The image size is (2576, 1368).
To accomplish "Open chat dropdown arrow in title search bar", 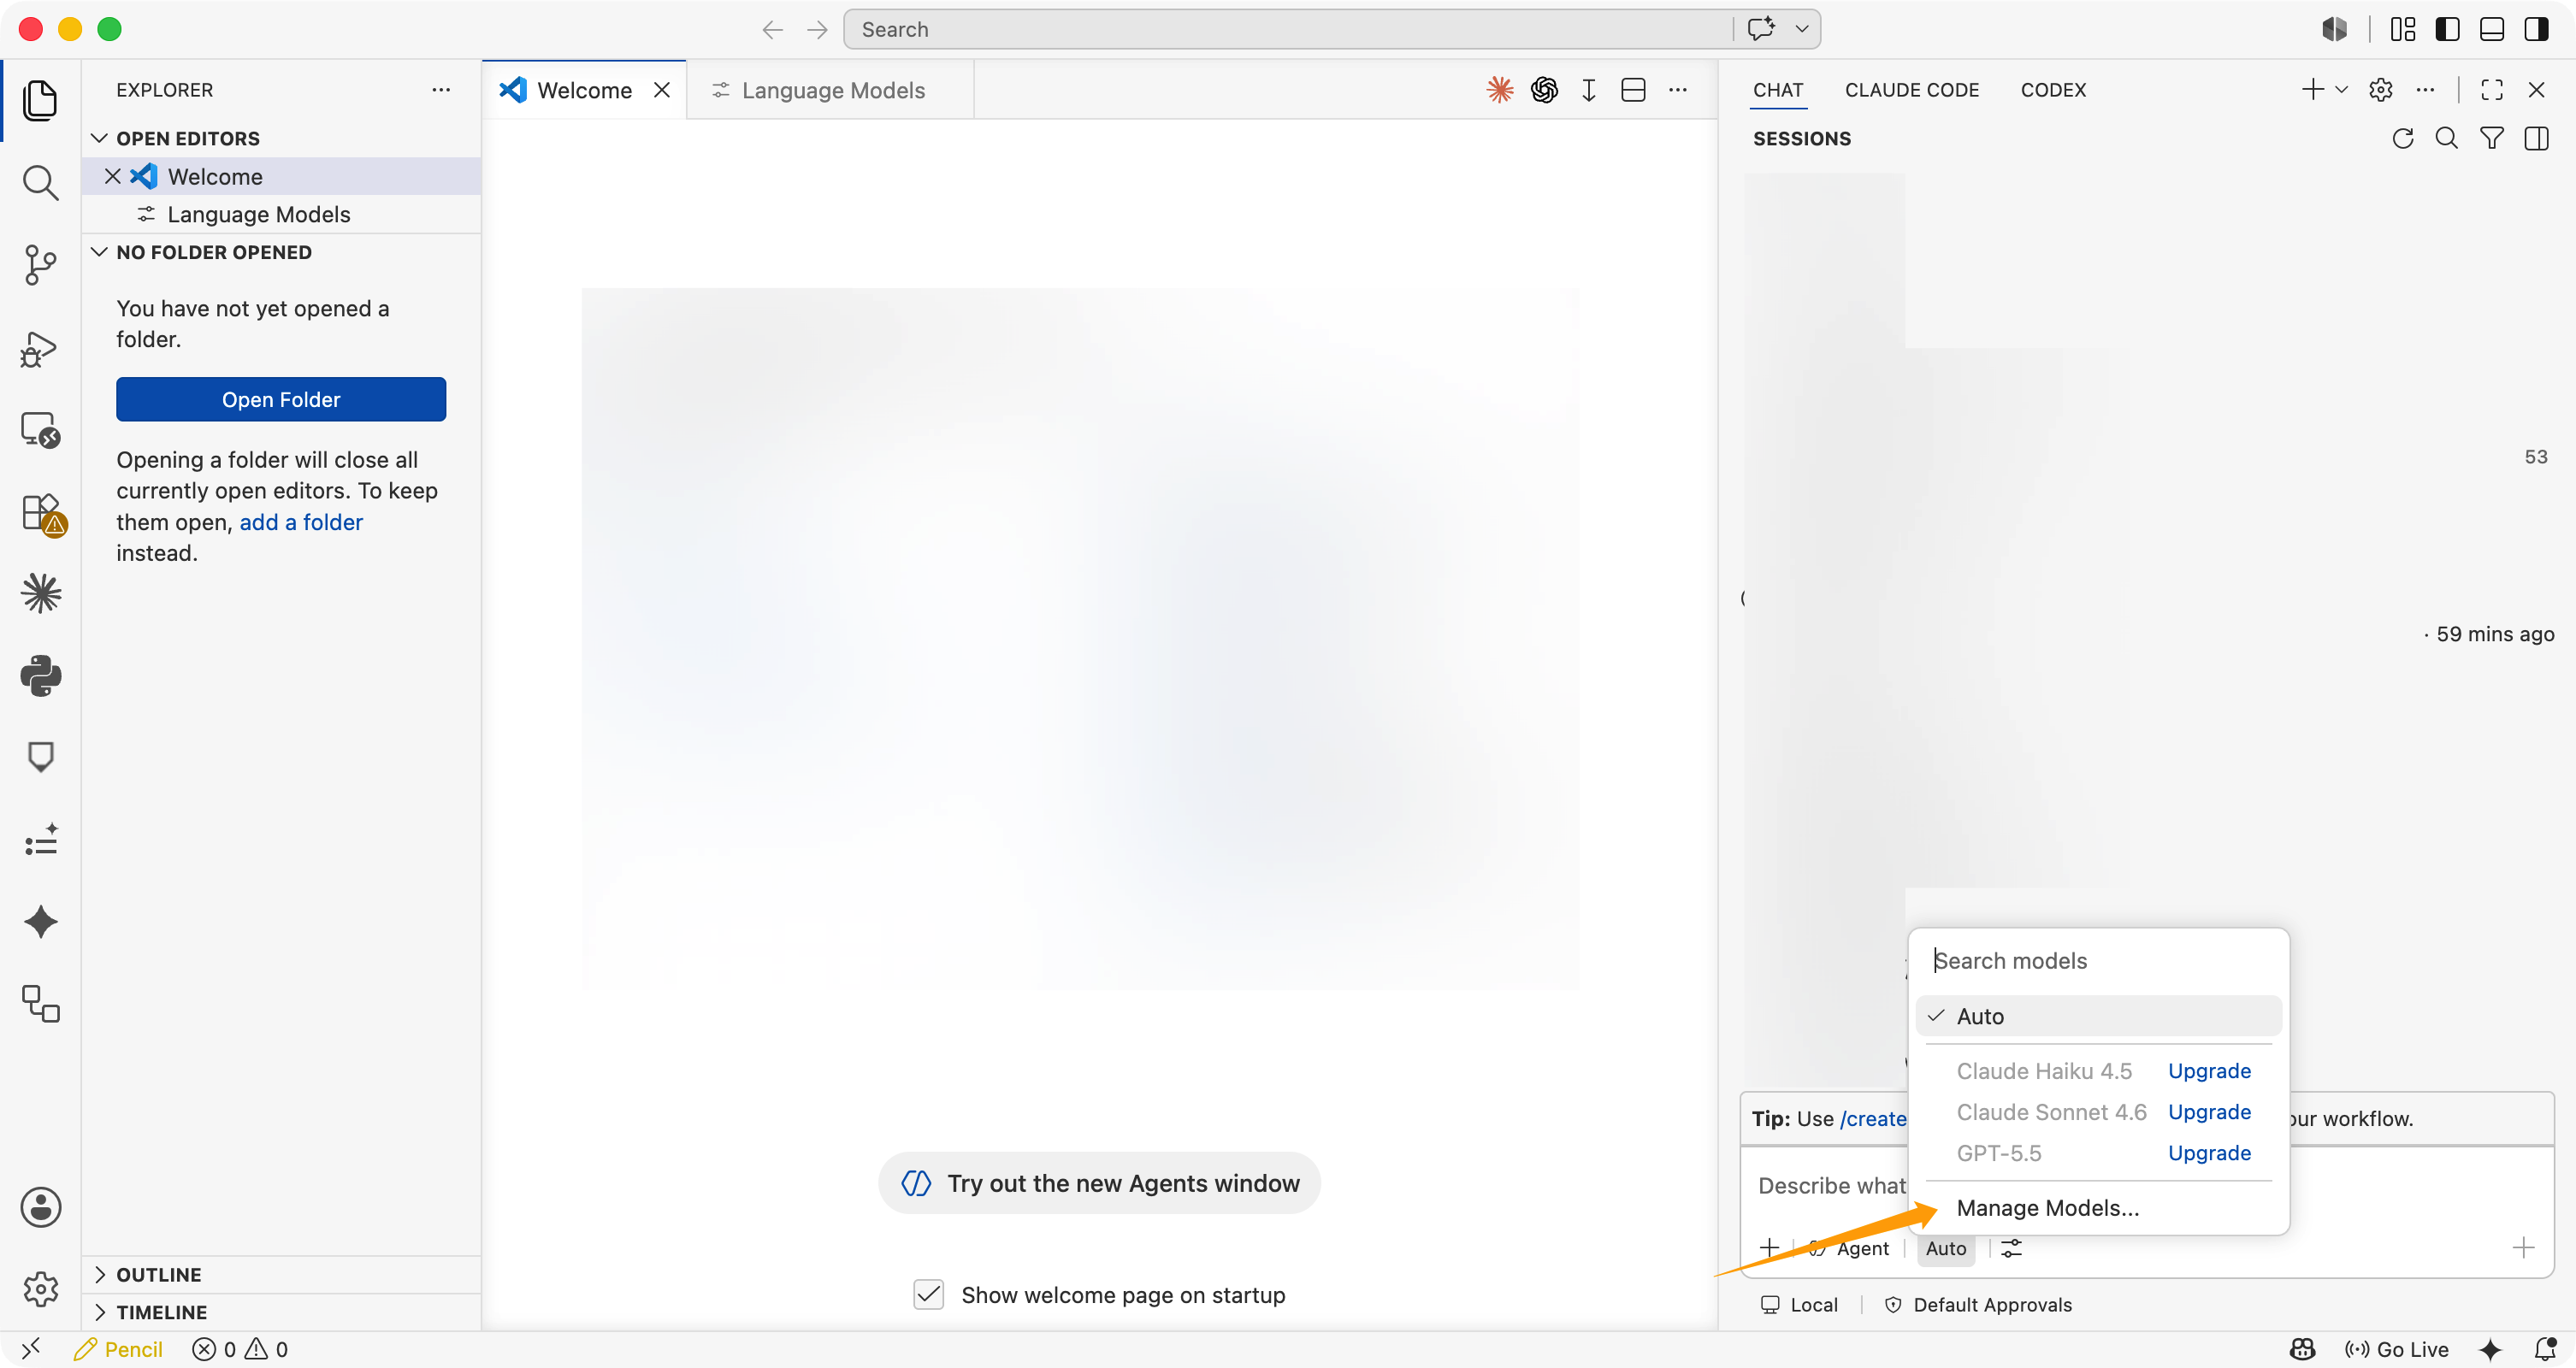I will coord(1801,29).
